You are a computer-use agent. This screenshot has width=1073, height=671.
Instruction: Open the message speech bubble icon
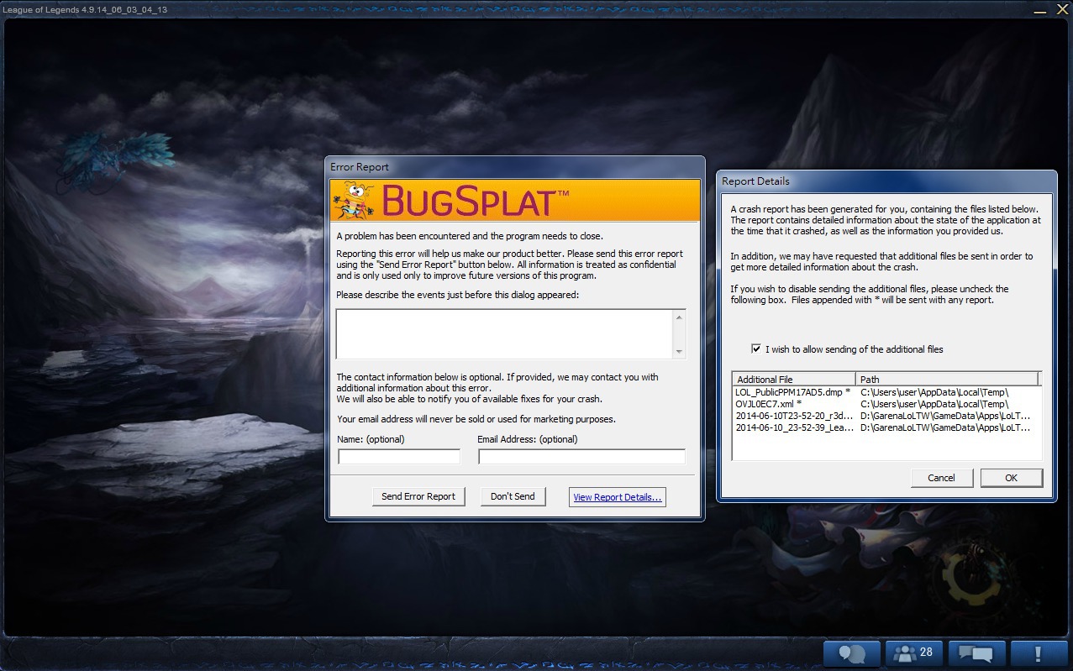(976, 653)
